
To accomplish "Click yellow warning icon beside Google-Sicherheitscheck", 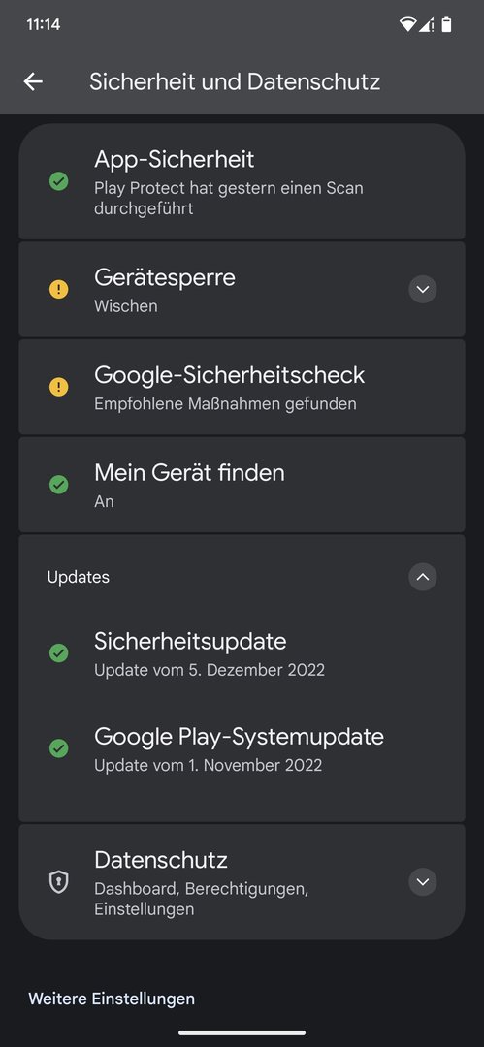I will [x=59, y=387].
